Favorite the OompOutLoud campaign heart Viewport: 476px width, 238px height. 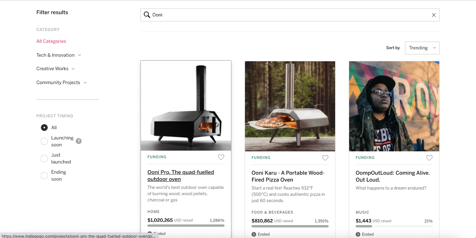[429, 158]
